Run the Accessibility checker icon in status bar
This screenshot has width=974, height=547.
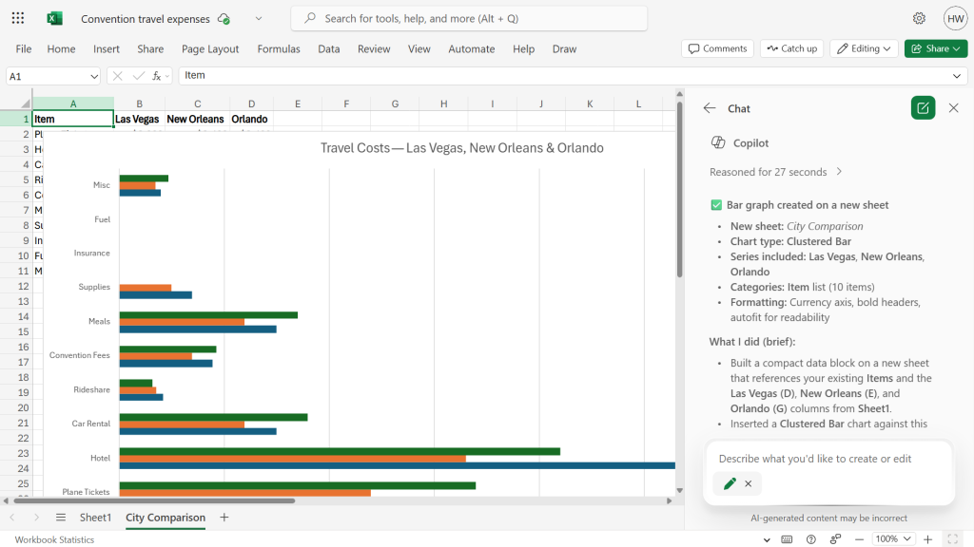[834, 539]
